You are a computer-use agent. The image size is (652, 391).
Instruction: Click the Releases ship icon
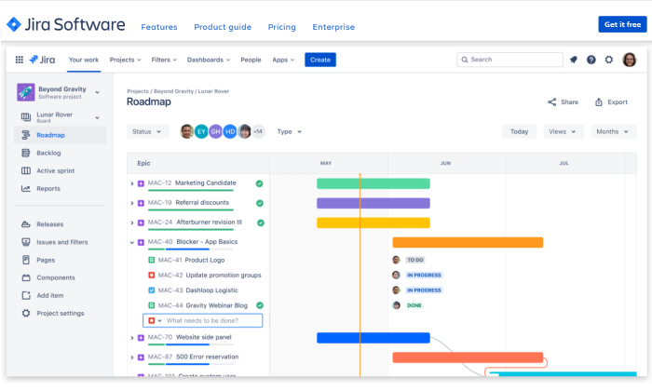[x=26, y=224]
